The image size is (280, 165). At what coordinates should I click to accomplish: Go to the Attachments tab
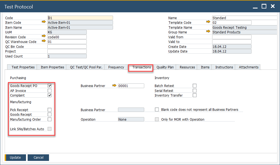coord(248,67)
